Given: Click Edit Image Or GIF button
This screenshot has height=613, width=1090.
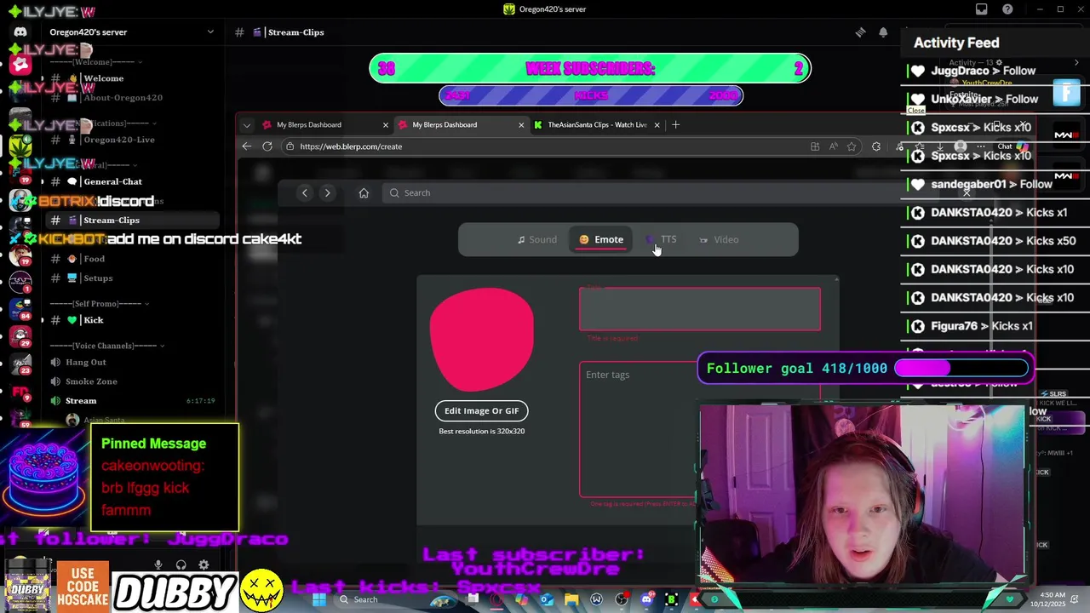Looking at the screenshot, I should pyautogui.click(x=481, y=411).
